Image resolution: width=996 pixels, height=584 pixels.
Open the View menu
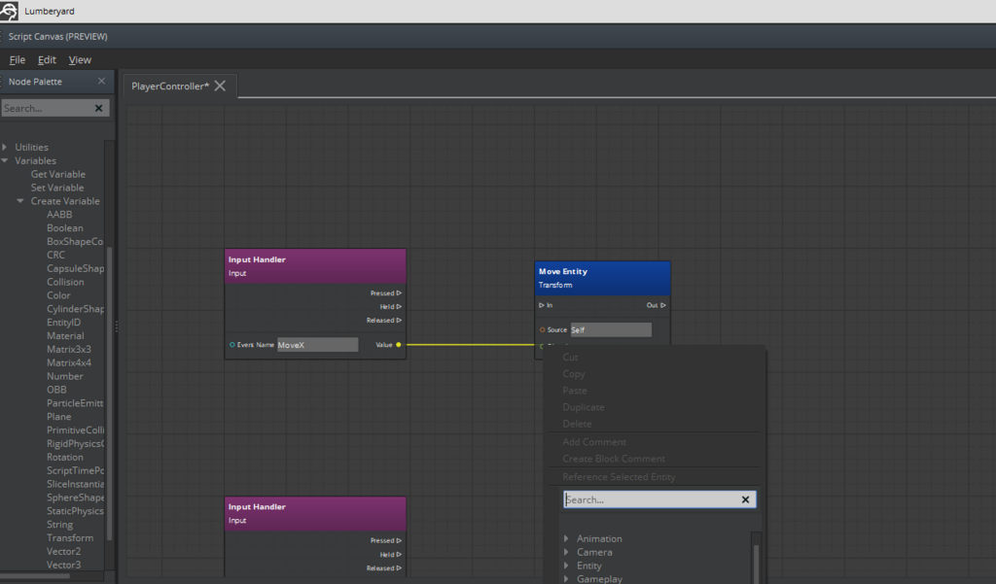pyautogui.click(x=80, y=59)
